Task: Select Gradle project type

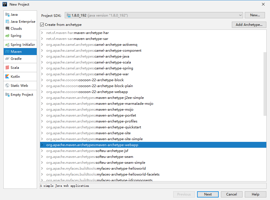Action: [x=20, y=59]
